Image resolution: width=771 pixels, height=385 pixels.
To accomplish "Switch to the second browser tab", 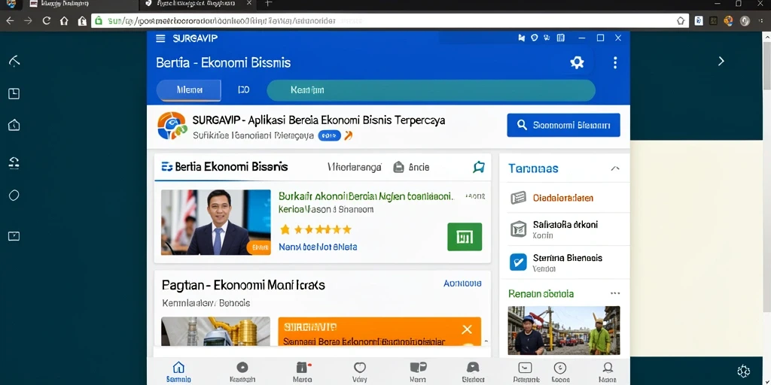I will 197,5.
